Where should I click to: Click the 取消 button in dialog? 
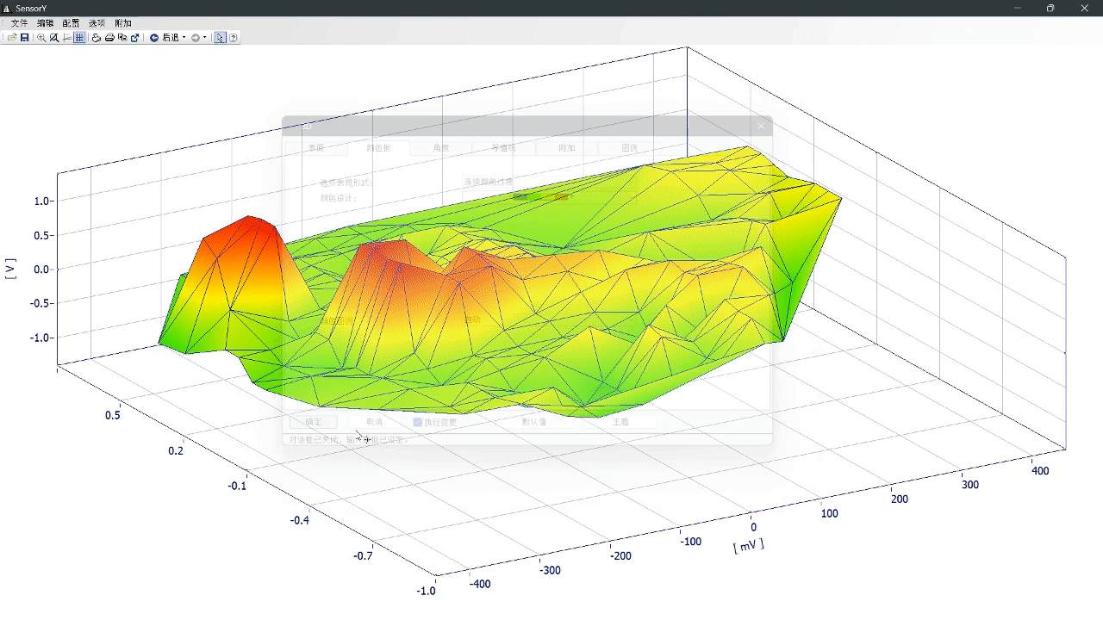[x=374, y=422]
